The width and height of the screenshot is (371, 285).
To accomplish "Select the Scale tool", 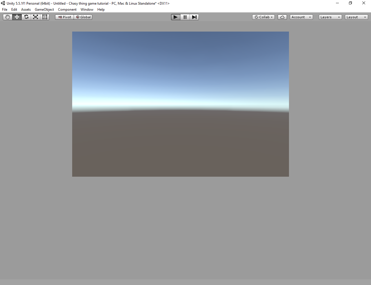I will (35, 17).
